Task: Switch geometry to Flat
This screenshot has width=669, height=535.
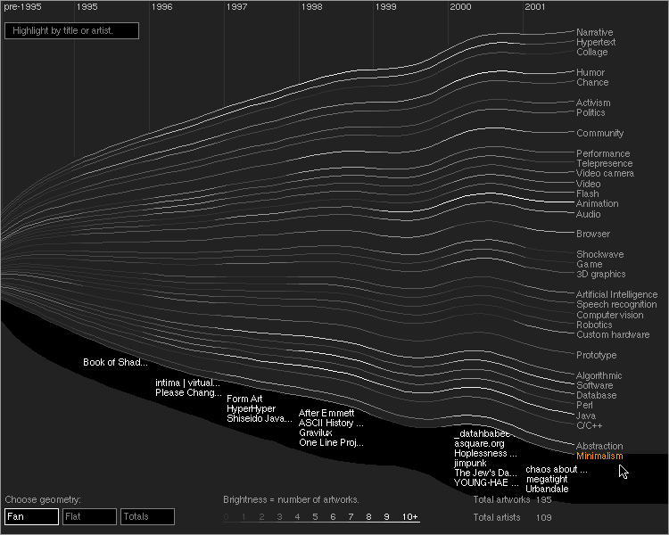Action: click(89, 516)
